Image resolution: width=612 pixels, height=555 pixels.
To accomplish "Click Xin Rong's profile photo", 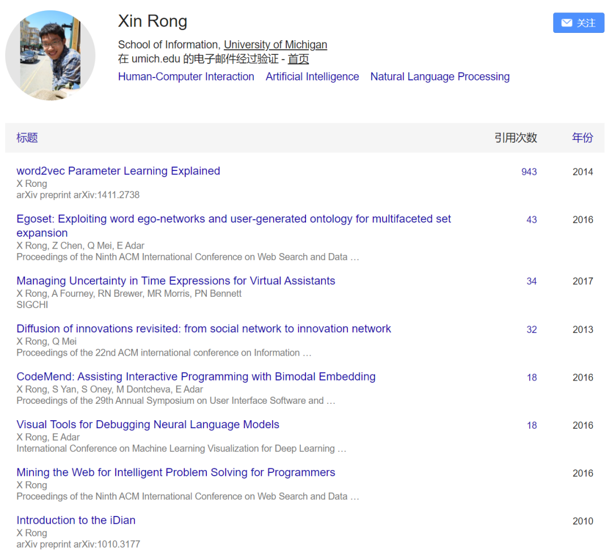I will pos(50,55).
